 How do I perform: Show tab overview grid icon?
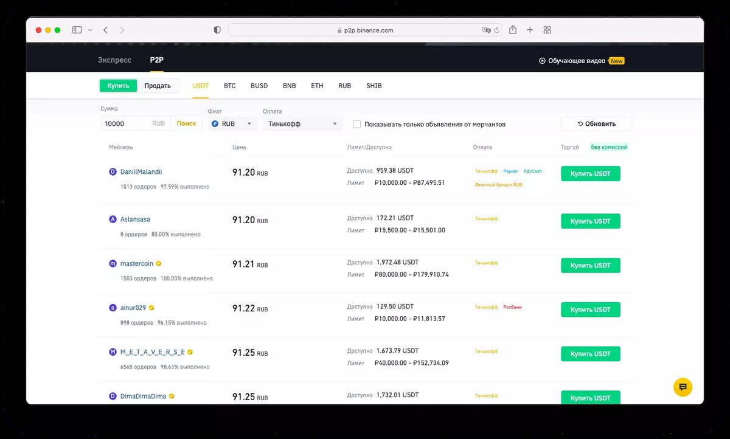pyautogui.click(x=547, y=30)
